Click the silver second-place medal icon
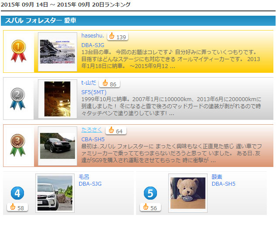 click(17, 99)
